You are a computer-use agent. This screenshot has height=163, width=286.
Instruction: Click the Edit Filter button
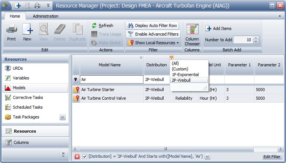point(271,157)
